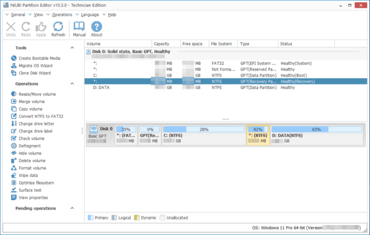Screen dimensions: 370x235
Task: Collapse the Operations section
Action: (72, 84)
